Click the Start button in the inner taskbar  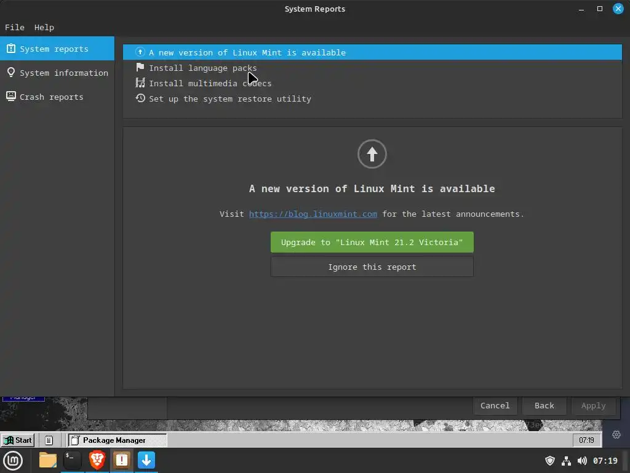(x=18, y=440)
